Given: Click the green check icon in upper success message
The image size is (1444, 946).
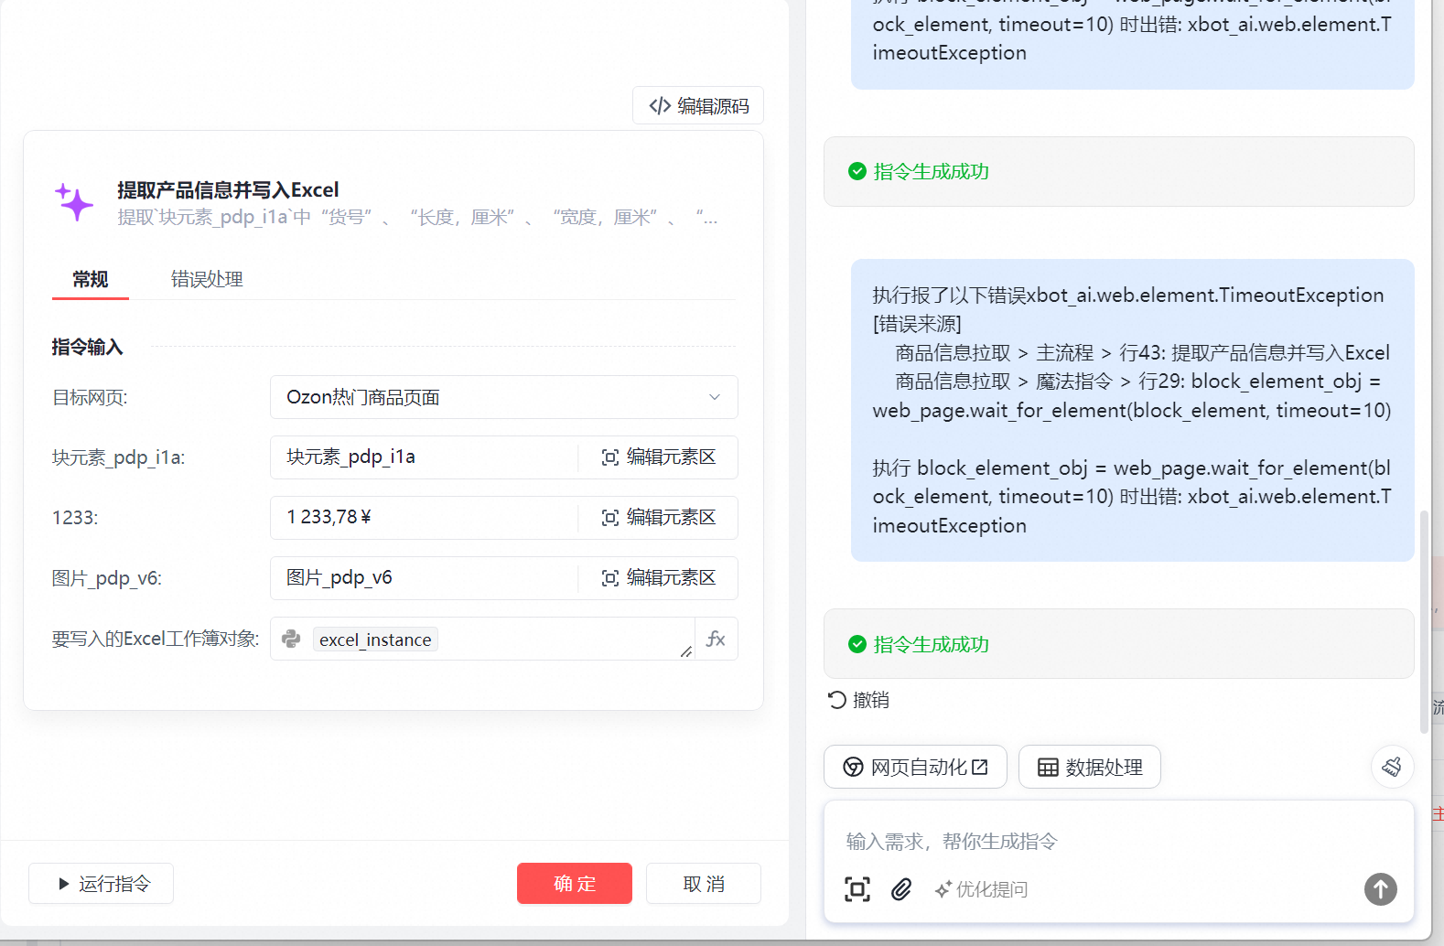Looking at the screenshot, I should point(857,171).
